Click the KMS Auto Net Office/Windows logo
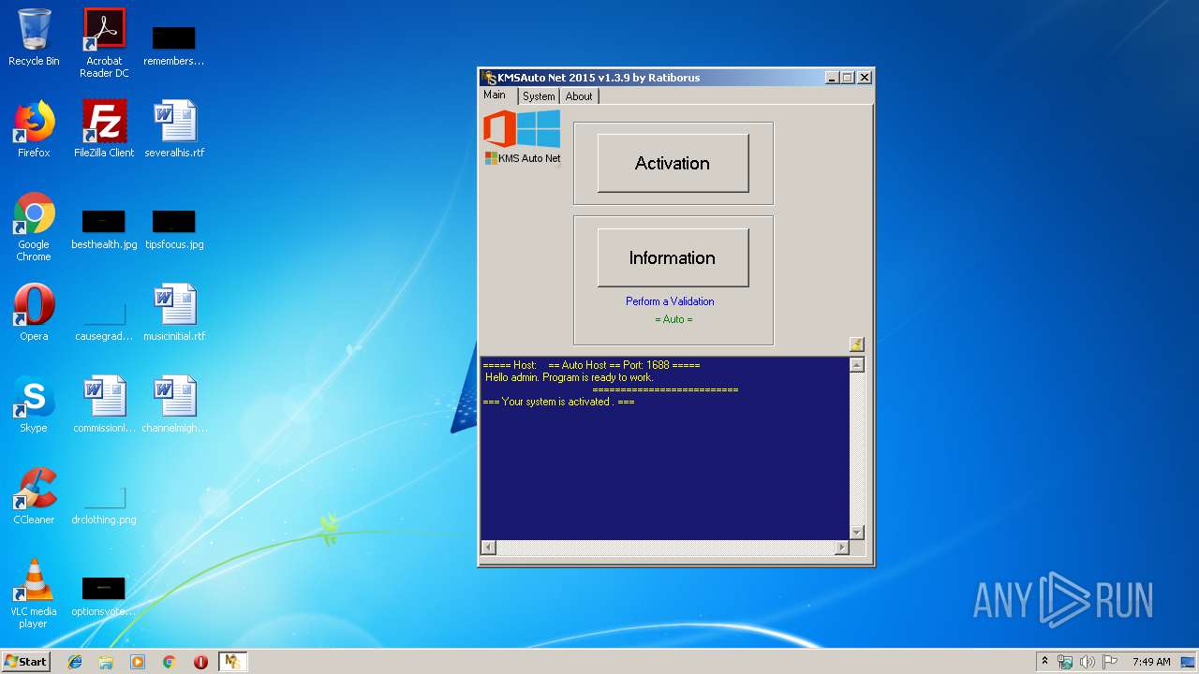The width and height of the screenshot is (1199, 674). tap(522, 138)
